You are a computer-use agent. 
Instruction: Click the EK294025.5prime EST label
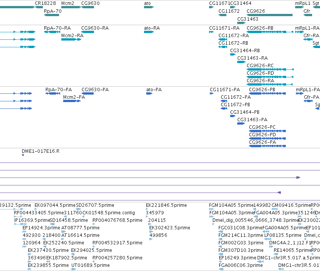click(91, 250)
